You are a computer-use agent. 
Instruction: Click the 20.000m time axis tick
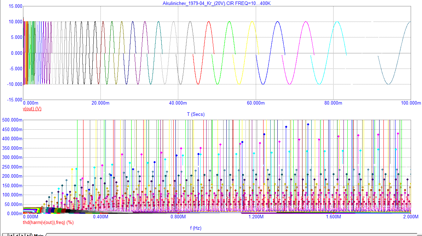pyautogui.click(x=100, y=103)
